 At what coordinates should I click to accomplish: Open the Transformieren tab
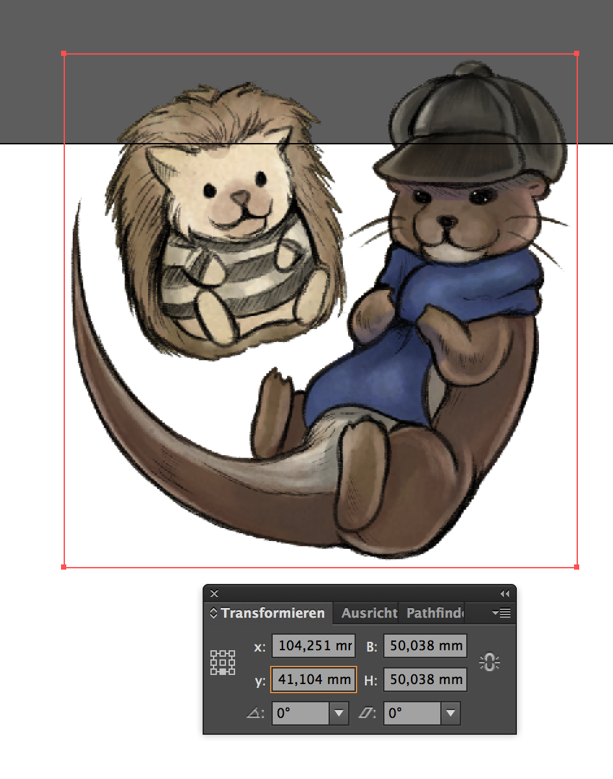point(273,613)
